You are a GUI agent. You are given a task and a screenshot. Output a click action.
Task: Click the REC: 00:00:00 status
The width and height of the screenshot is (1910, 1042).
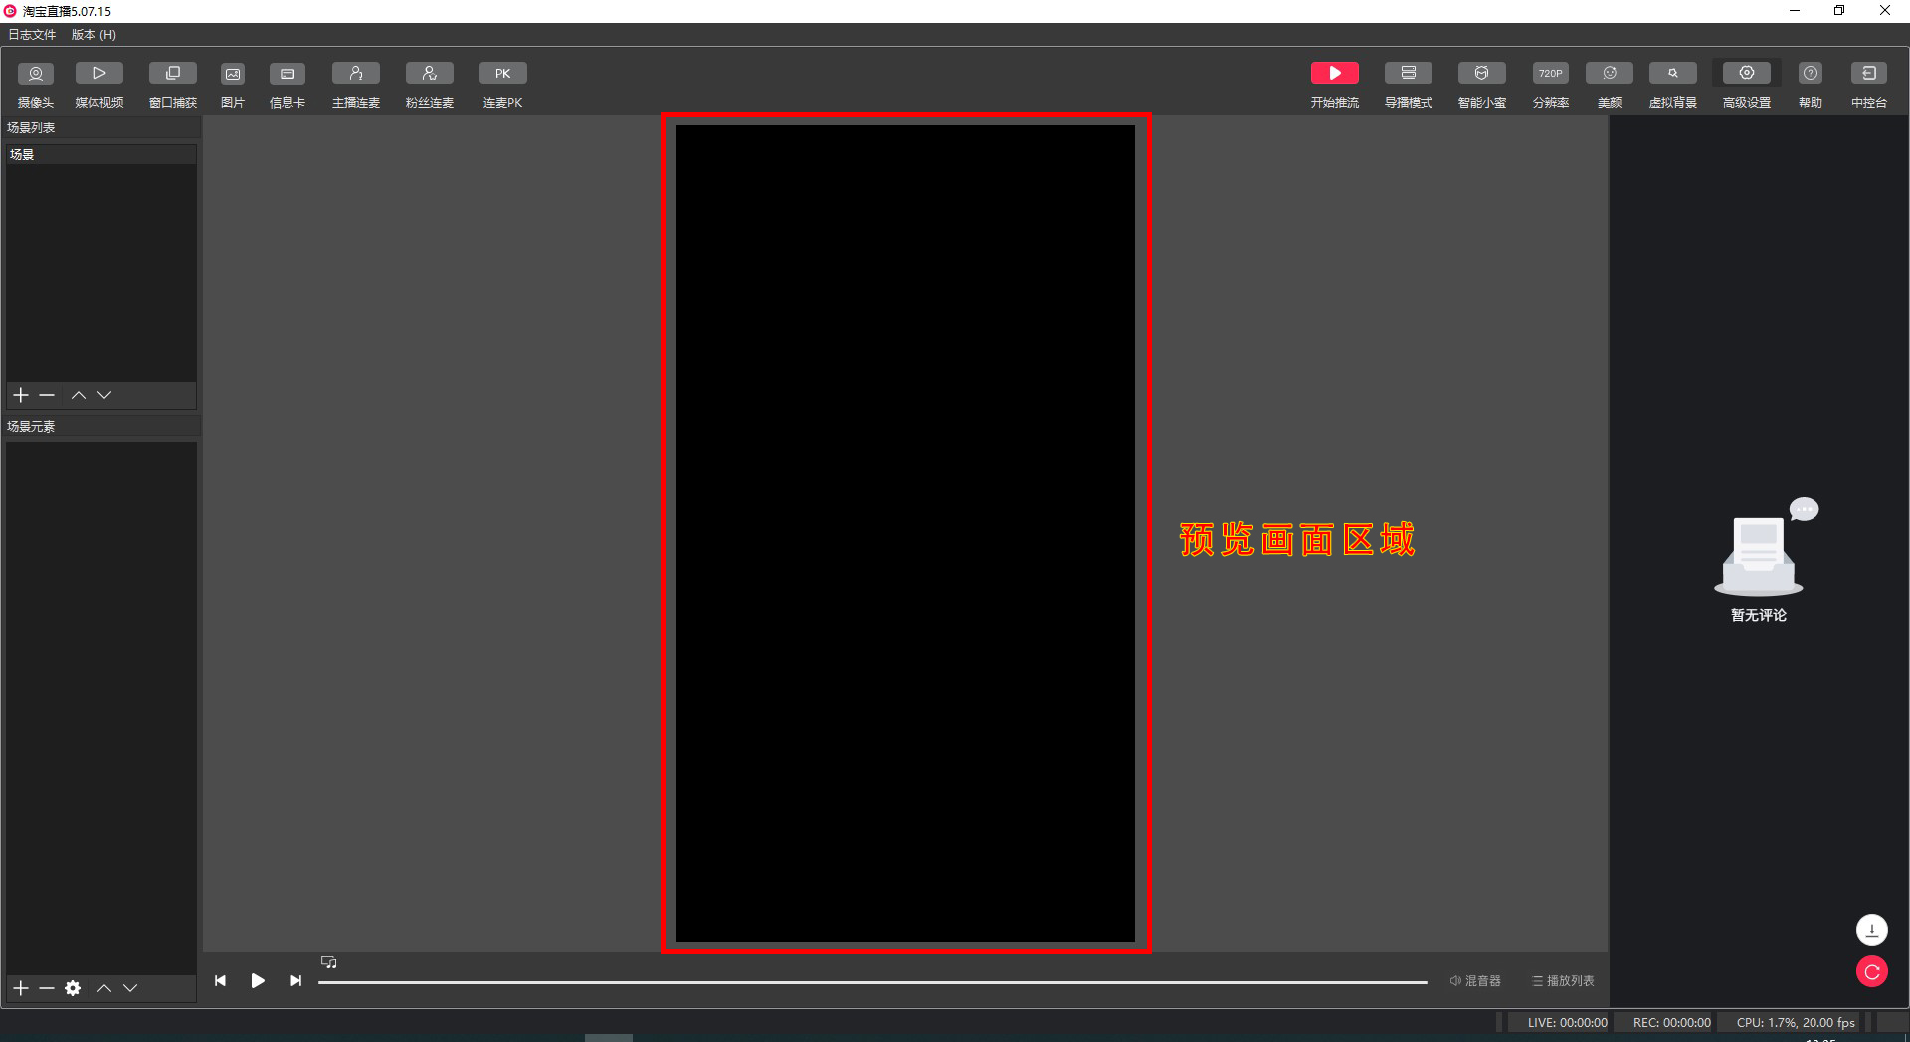point(1672,1023)
